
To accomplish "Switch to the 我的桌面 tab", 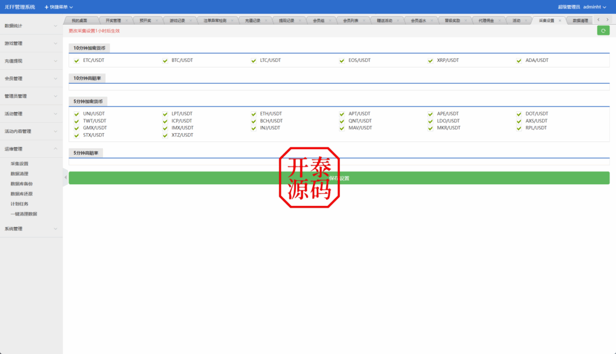I will pyautogui.click(x=79, y=20).
